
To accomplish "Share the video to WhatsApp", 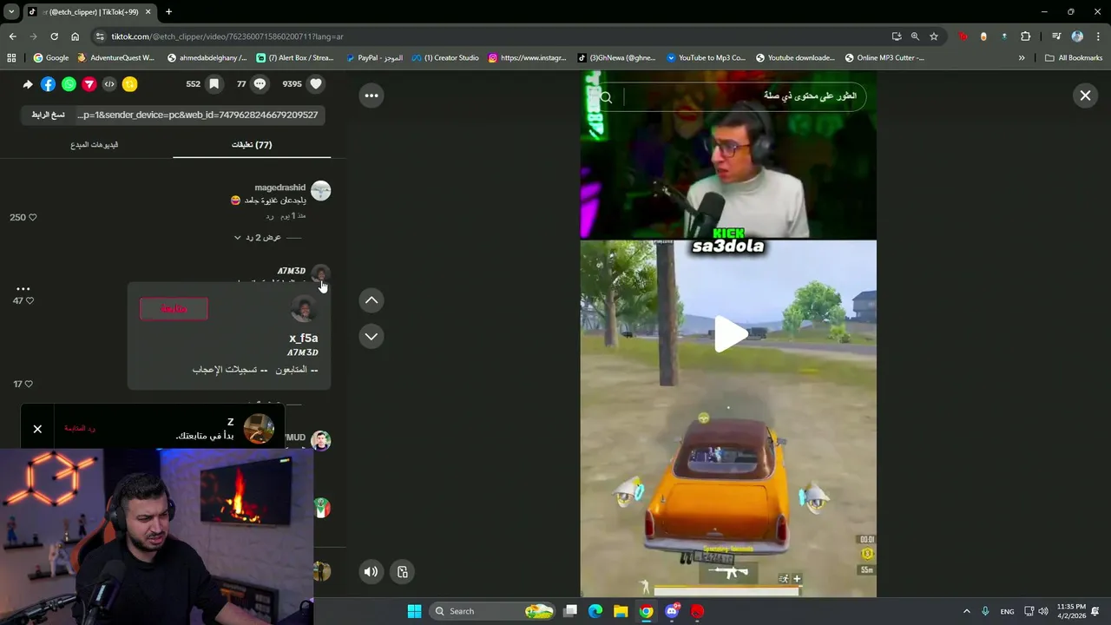I will pos(69,84).
